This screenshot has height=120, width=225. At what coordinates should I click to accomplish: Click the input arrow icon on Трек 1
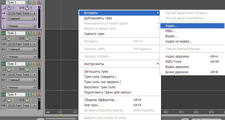(3, 13)
